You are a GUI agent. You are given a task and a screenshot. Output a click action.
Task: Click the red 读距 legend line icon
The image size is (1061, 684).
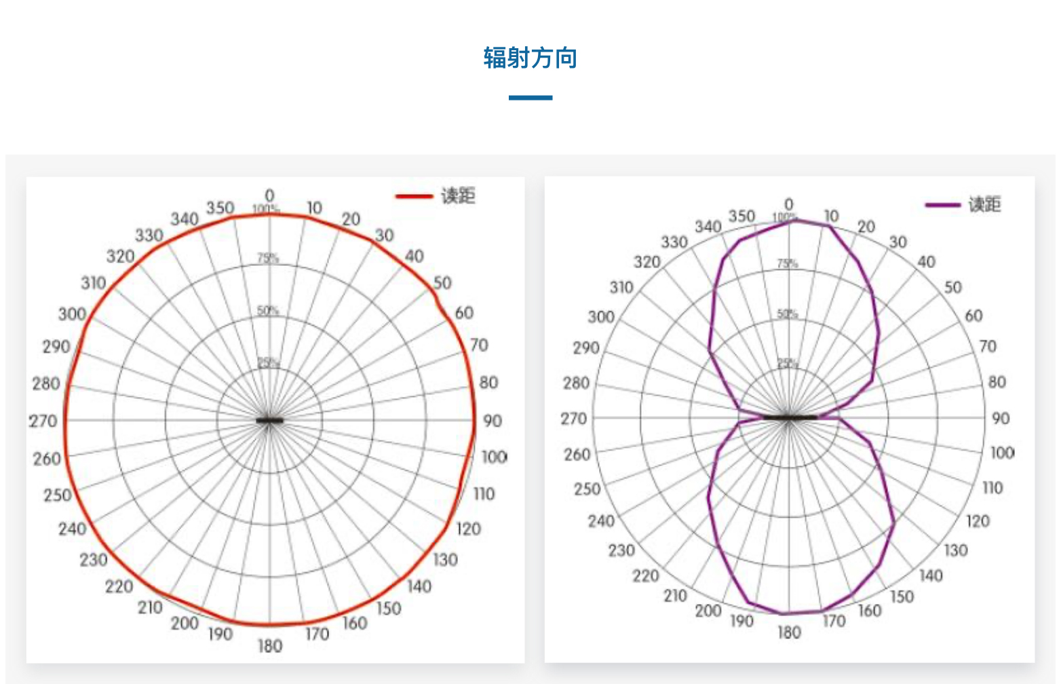pyautogui.click(x=414, y=197)
